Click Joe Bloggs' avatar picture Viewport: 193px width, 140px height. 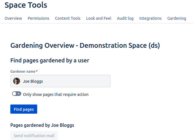(17, 81)
